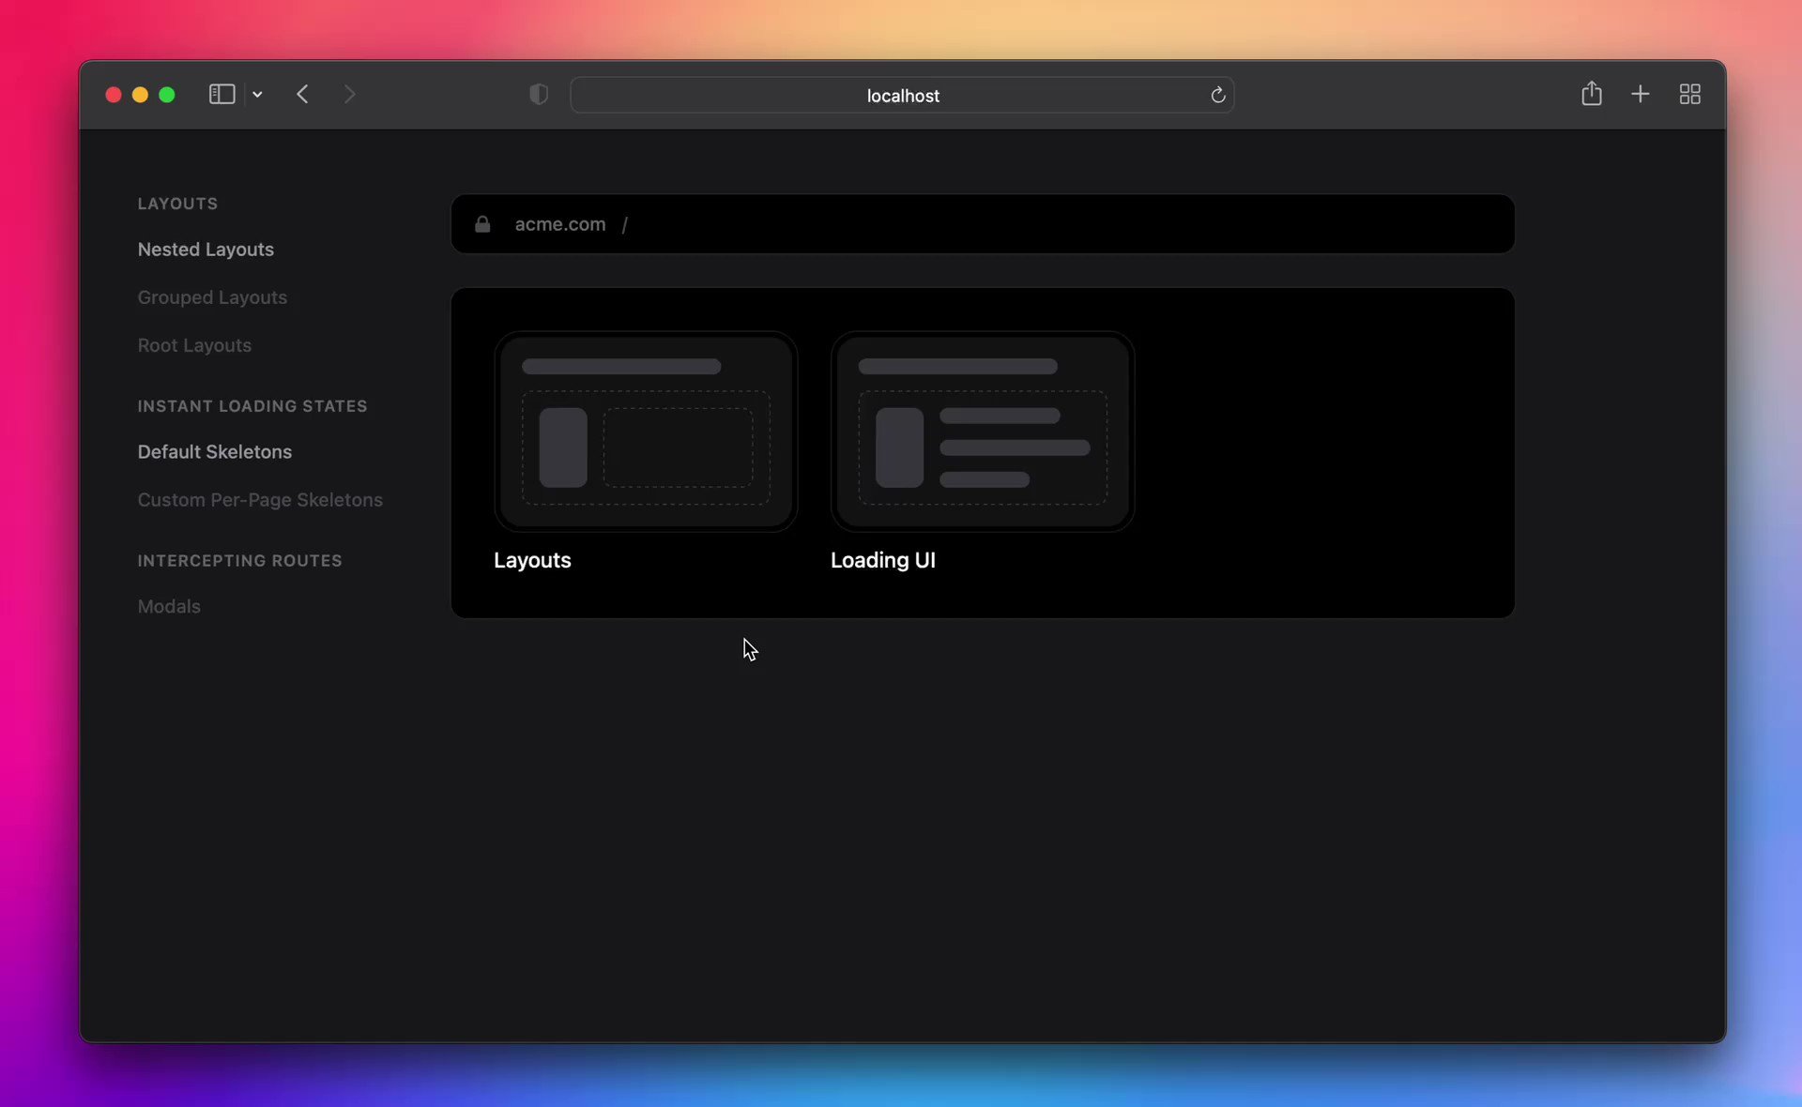Click the shield privacy icon in toolbar
Viewport: 1802px width, 1107px height.
(538, 94)
